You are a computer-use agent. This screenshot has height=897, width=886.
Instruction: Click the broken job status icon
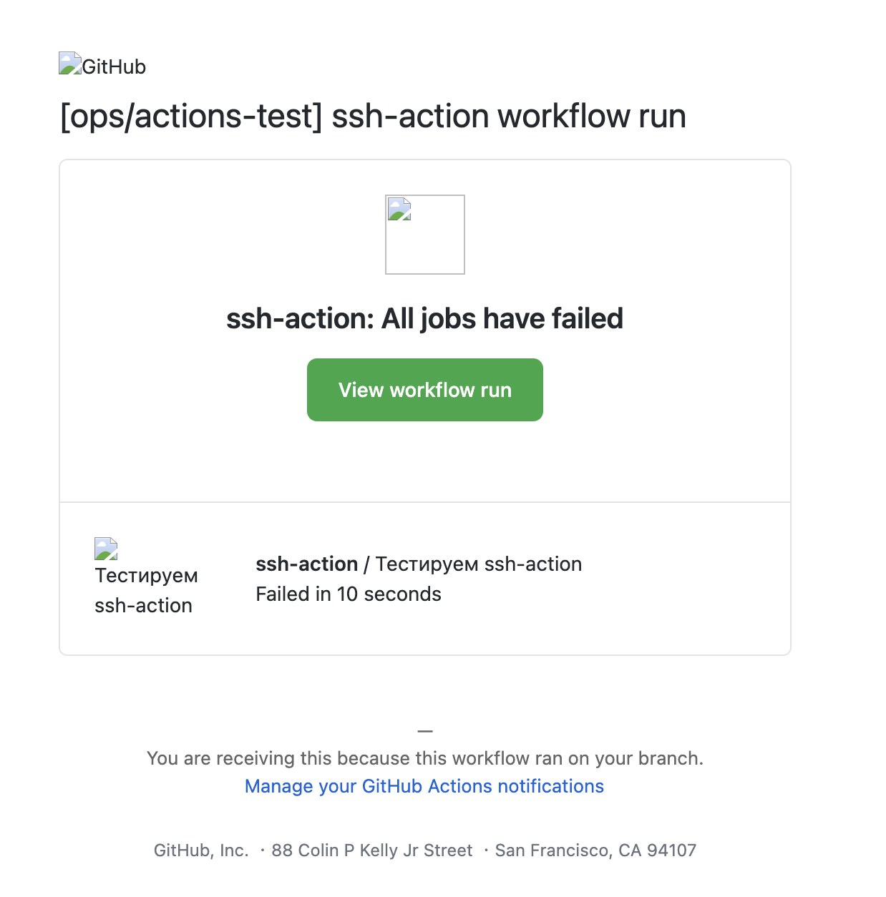(106, 549)
